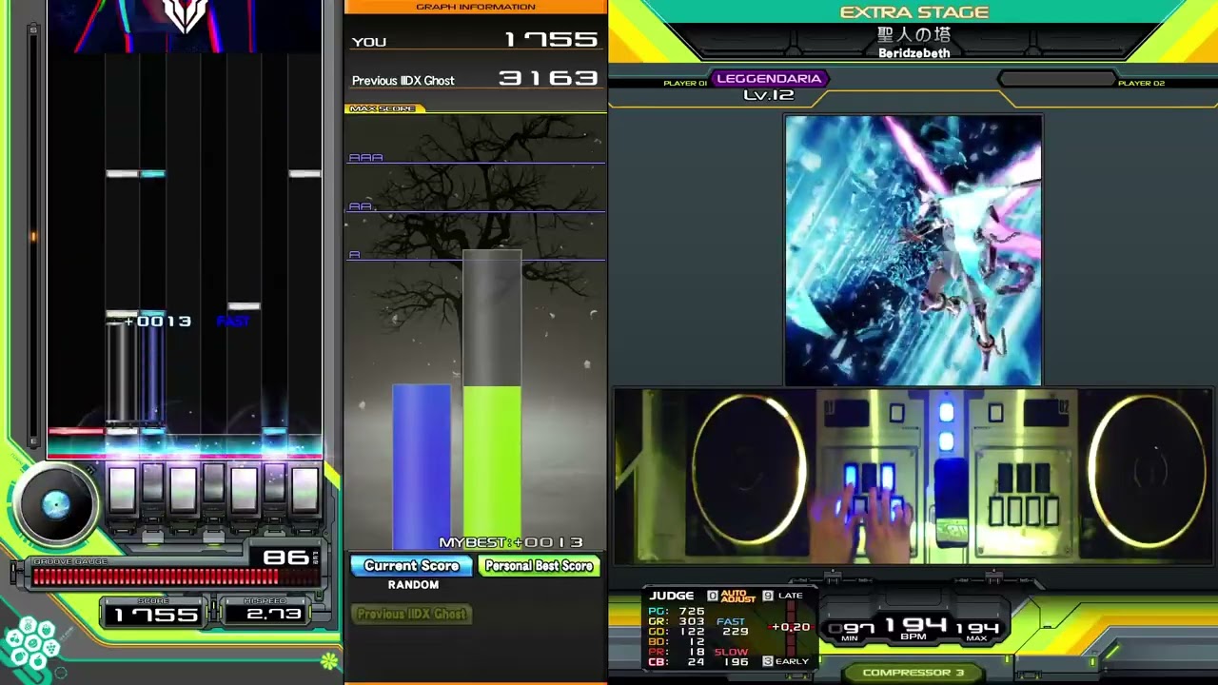Click the AAA rank line label

pos(365,157)
